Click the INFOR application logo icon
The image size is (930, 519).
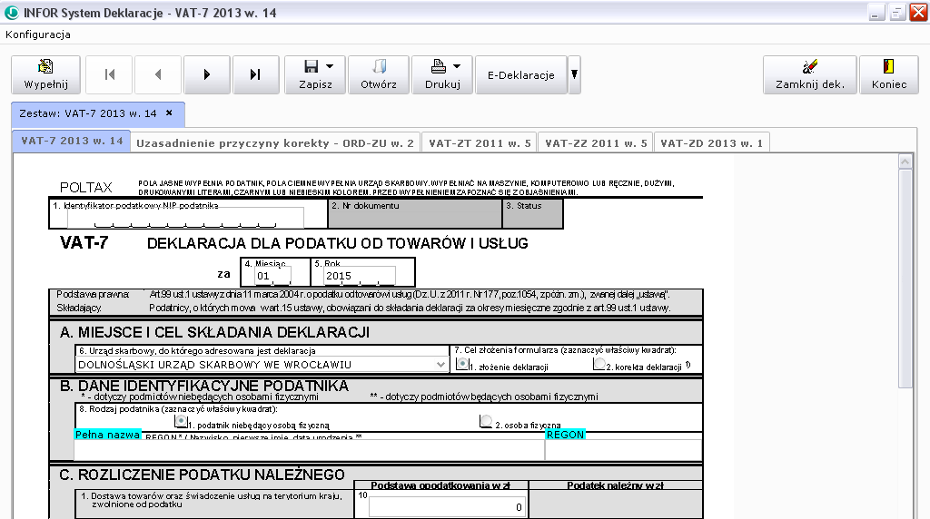click(x=11, y=13)
